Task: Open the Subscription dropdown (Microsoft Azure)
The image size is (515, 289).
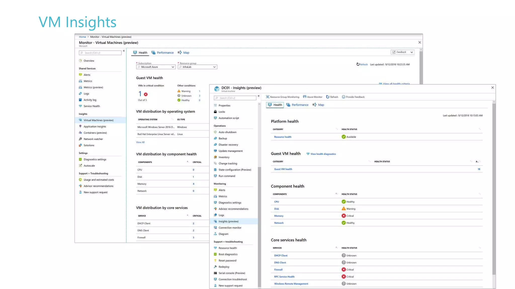Action: coord(156,67)
